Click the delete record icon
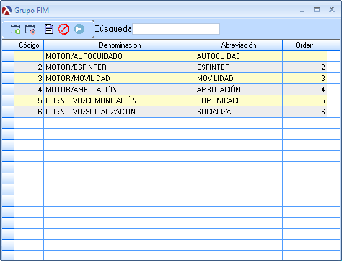 pyautogui.click(x=30, y=29)
